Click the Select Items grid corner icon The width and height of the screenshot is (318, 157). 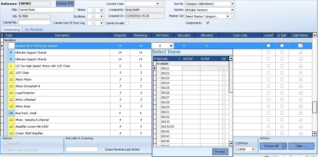coord(155,59)
